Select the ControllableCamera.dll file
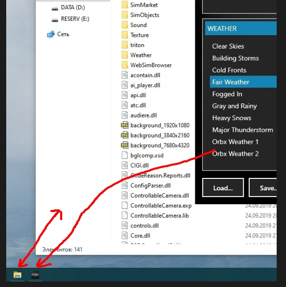Image resolution: width=286 pixels, height=287 pixels. coord(160,195)
